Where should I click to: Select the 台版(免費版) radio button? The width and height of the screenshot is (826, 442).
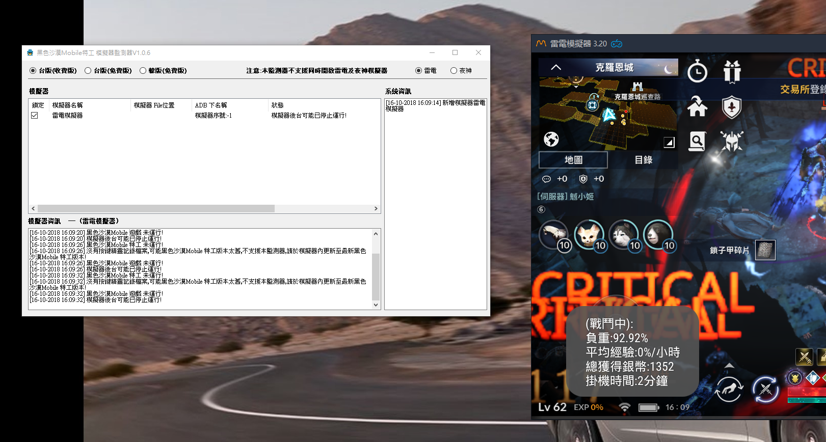tap(88, 71)
